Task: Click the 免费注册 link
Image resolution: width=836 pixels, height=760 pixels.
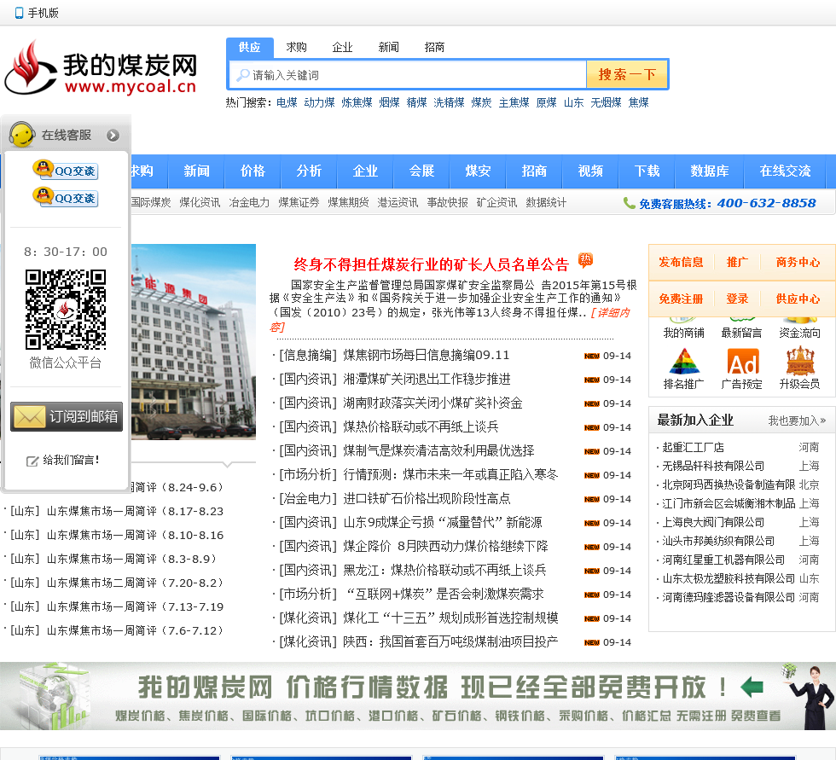Action: click(681, 299)
